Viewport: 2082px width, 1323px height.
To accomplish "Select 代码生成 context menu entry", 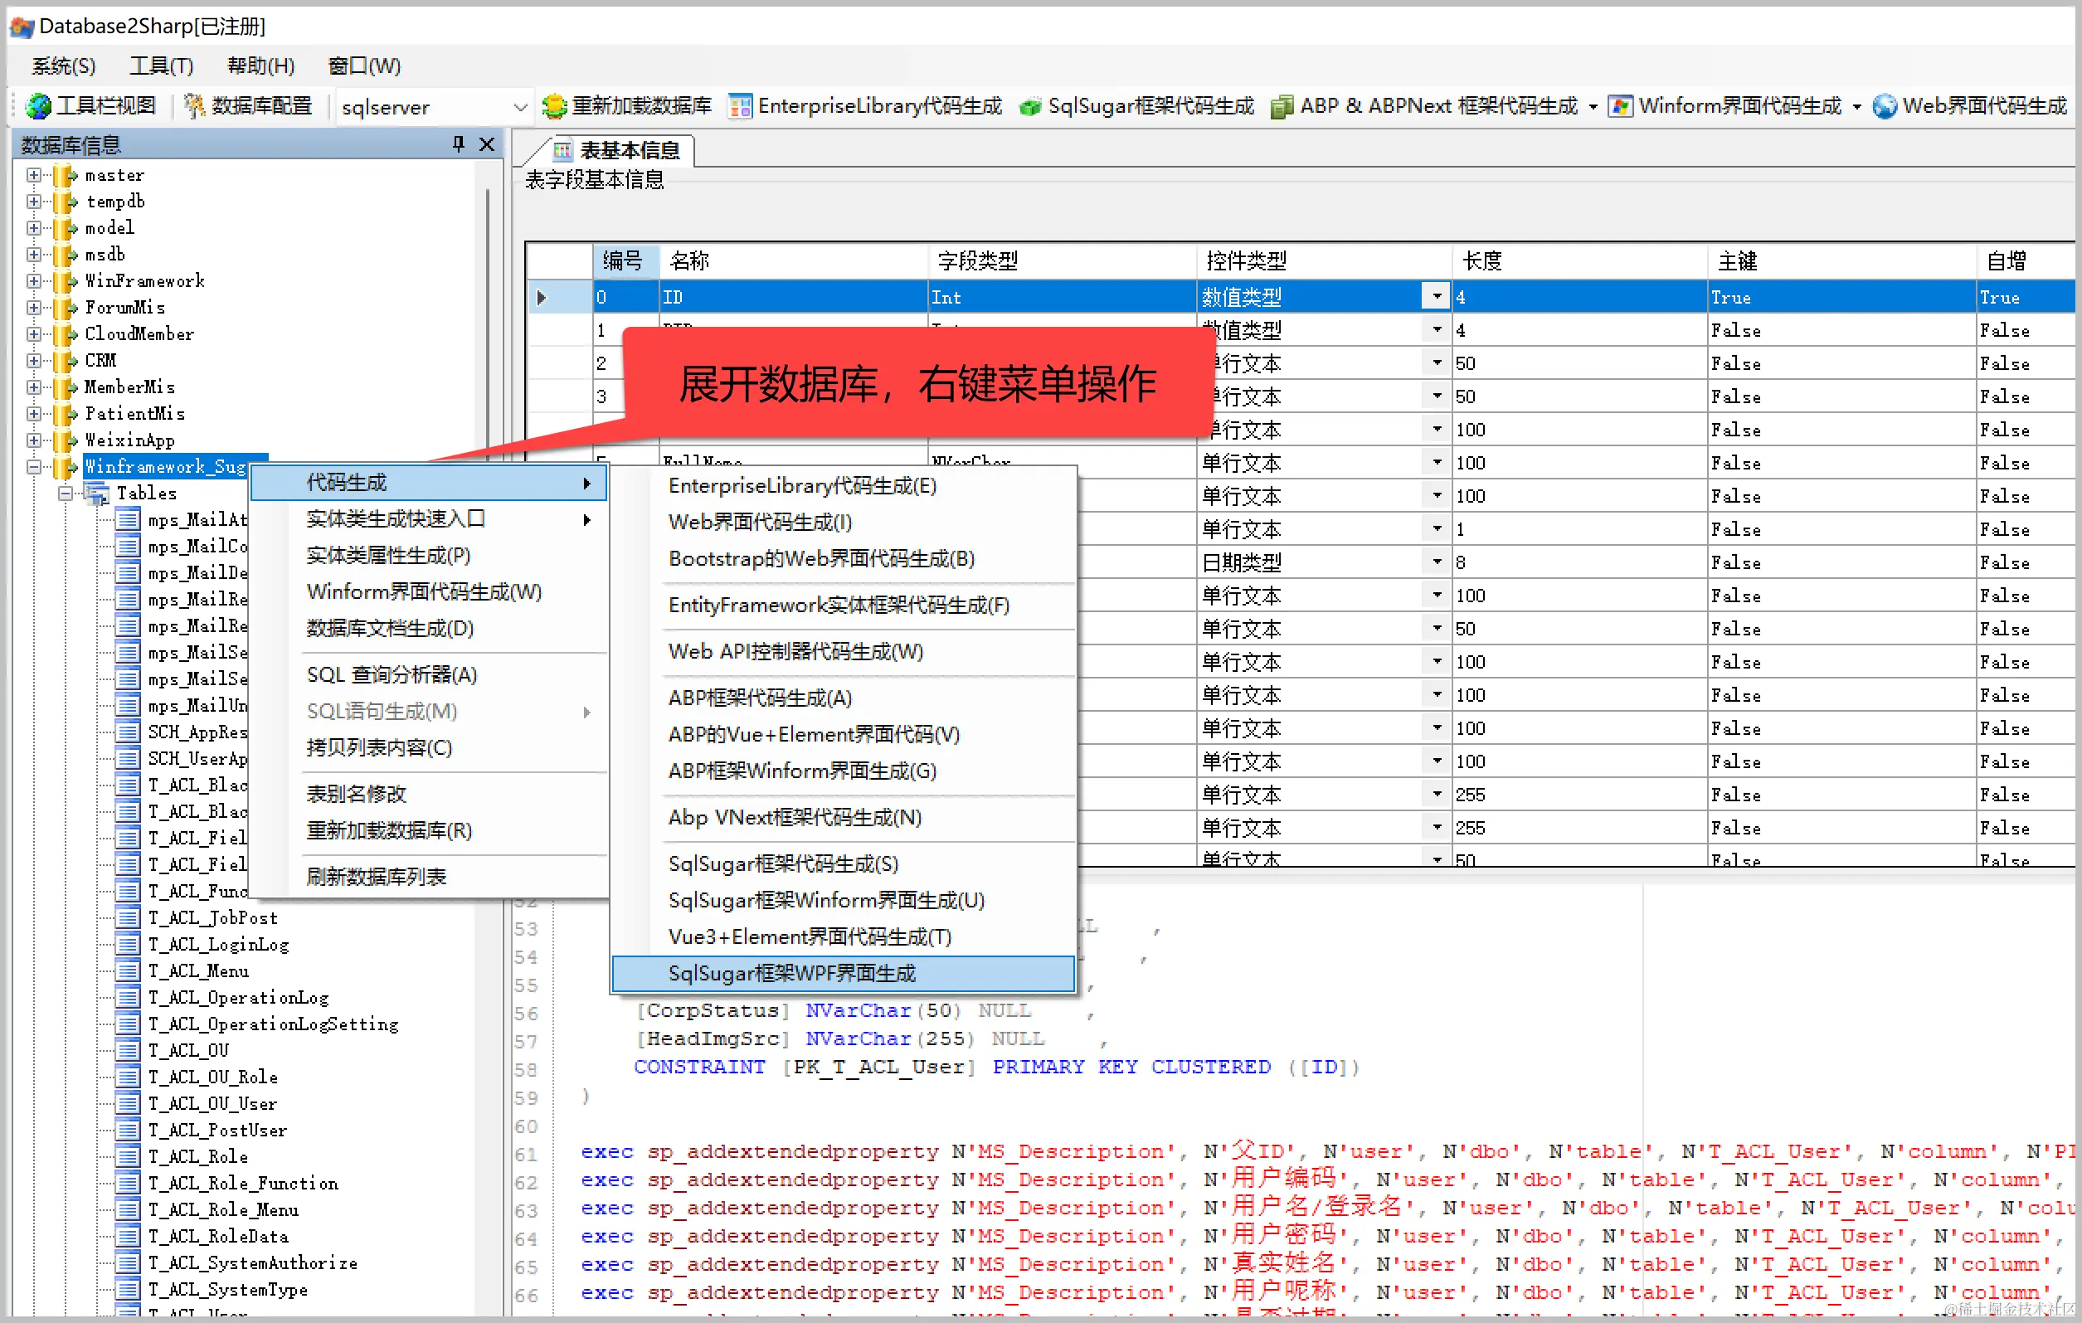I will [x=430, y=484].
